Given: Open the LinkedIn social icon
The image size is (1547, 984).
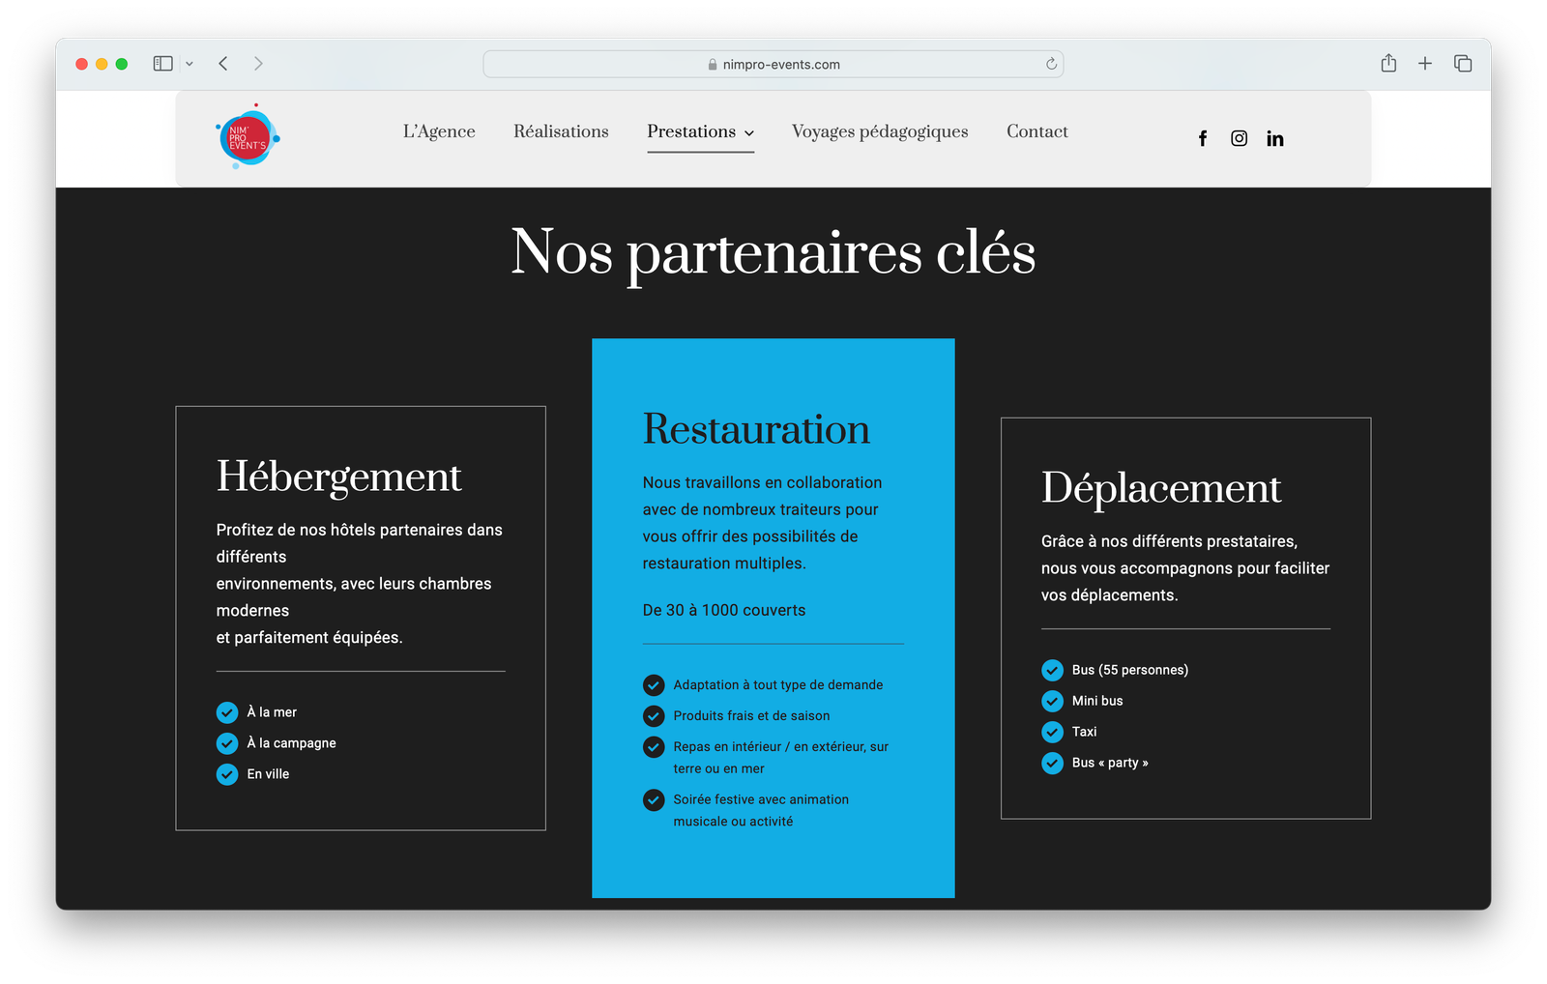Looking at the screenshot, I should (x=1275, y=138).
